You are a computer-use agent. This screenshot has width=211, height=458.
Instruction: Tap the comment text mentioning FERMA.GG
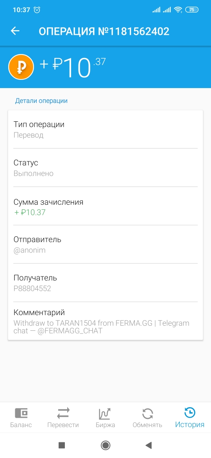102,327
